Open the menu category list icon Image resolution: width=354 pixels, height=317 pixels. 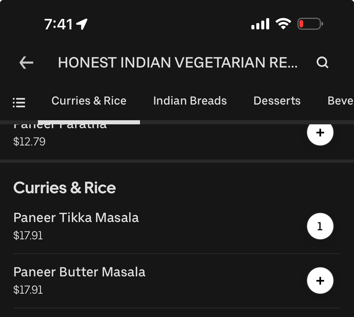click(x=19, y=103)
